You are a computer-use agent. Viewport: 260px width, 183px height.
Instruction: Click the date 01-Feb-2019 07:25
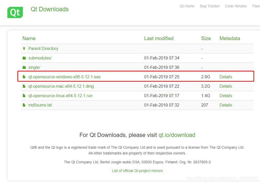pyautogui.click(x=162, y=77)
